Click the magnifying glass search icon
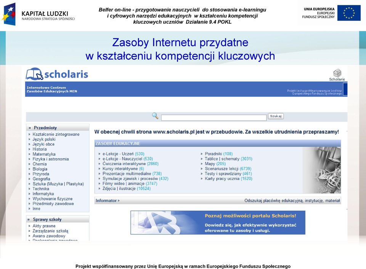This screenshot has height=269, width=366. tap(155, 116)
